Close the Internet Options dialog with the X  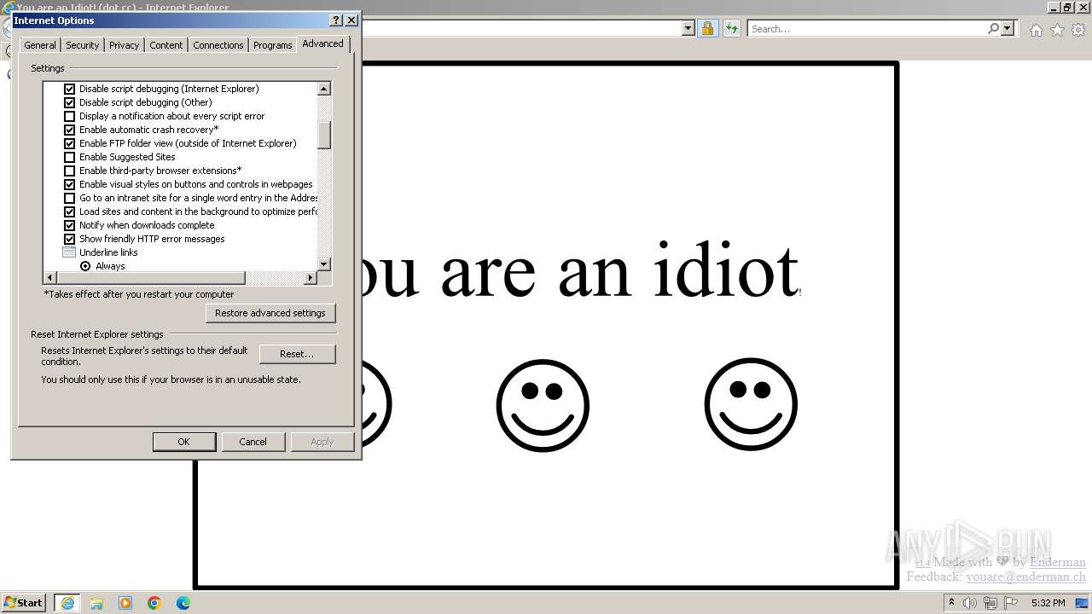[x=351, y=20]
